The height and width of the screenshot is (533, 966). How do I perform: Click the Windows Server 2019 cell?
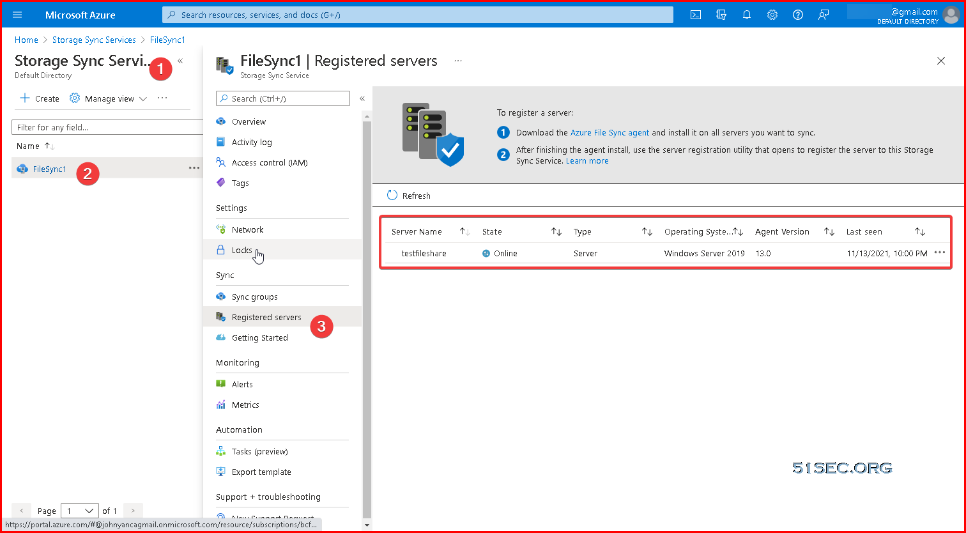tap(704, 253)
